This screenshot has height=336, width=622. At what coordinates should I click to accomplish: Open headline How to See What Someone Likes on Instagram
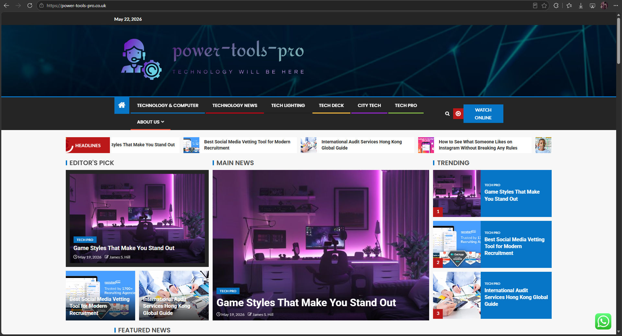478,145
